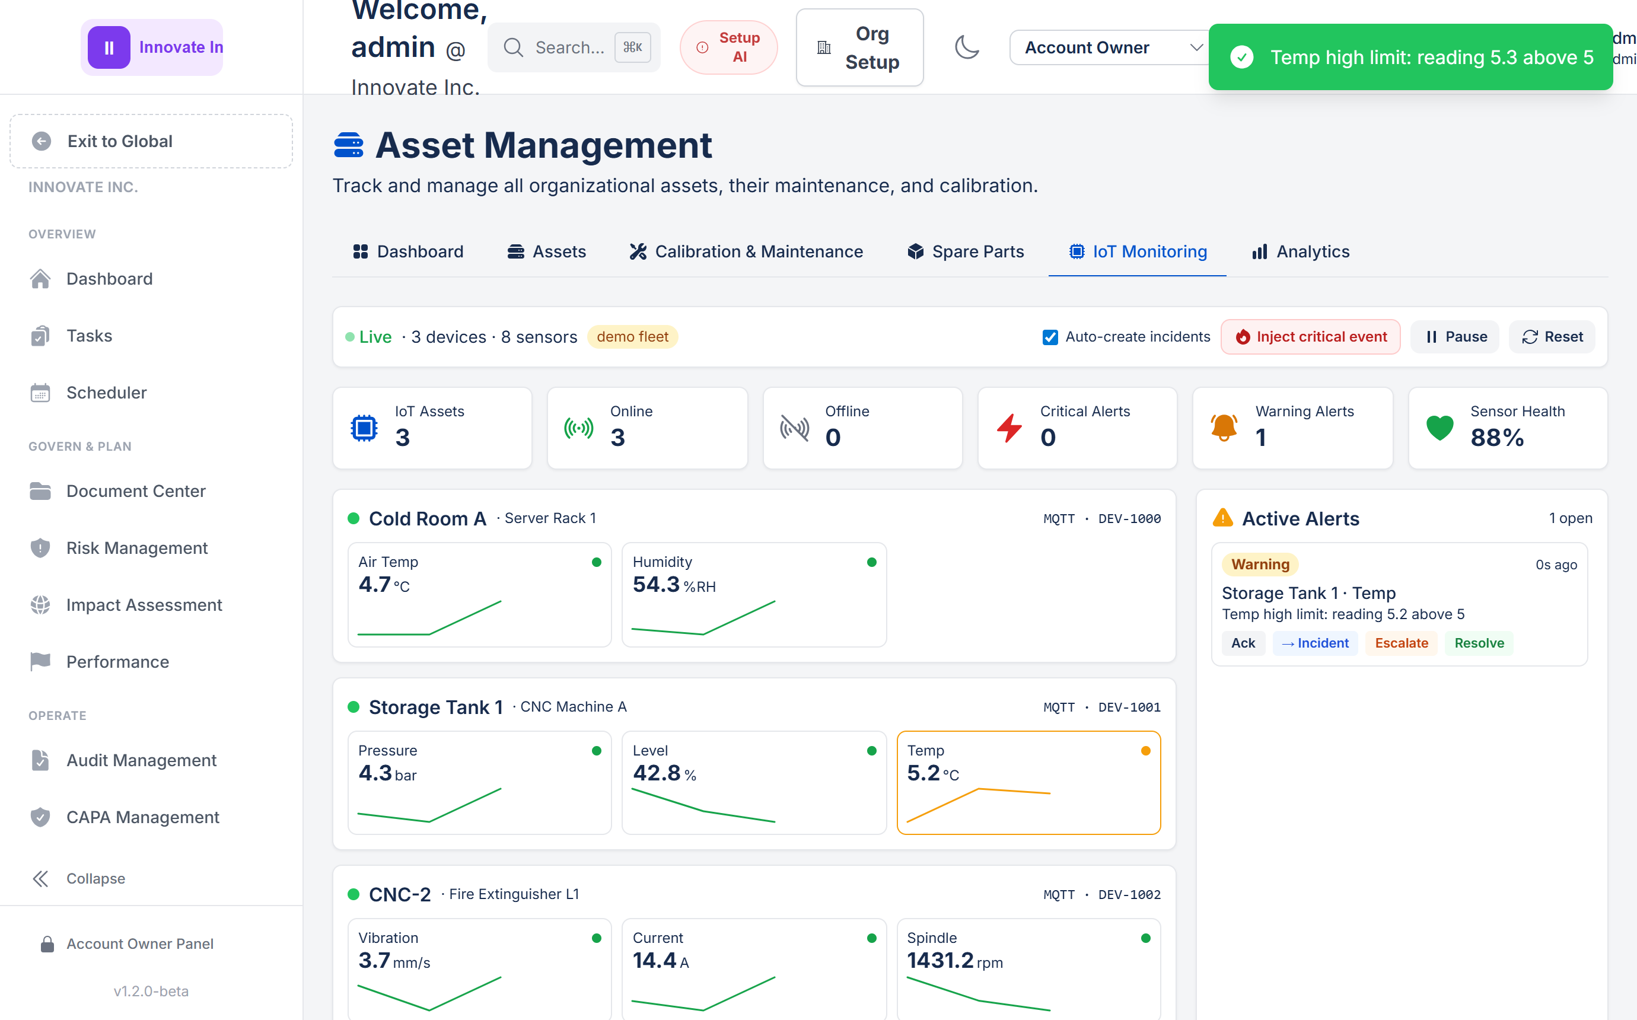Switch to the Dashboard tab
The image size is (1637, 1020).
(x=408, y=251)
